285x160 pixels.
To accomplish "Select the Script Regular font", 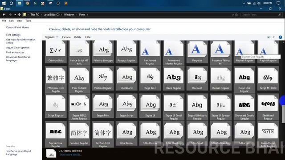I will click(56, 106).
